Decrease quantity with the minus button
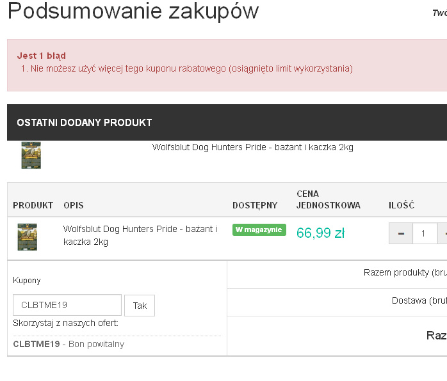The height and width of the screenshot is (381, 447). point(401,233)
